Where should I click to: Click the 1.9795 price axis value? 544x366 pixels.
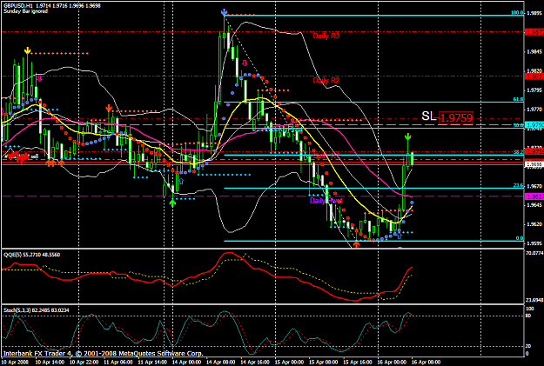click(x=534, y=90)
